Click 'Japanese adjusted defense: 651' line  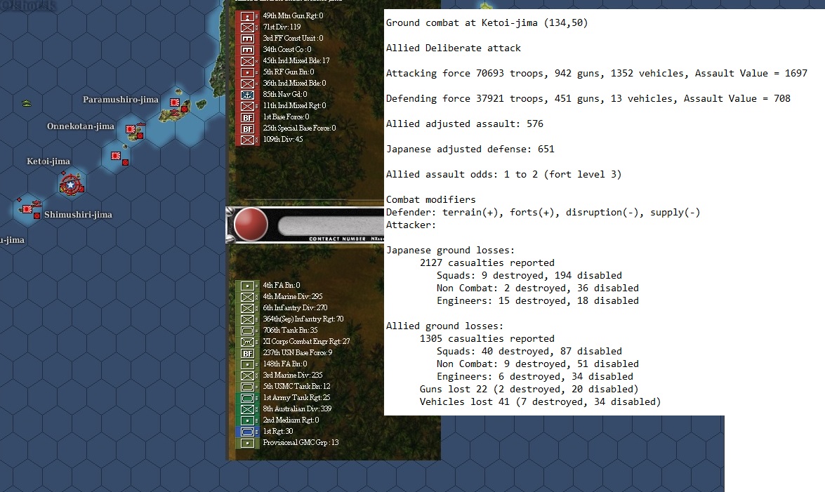point(470,149)
